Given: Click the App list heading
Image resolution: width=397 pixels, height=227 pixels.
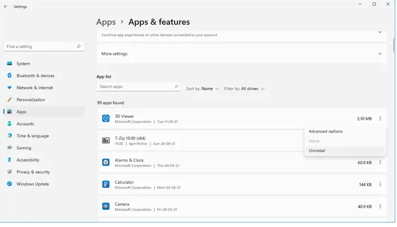Looking at the screenshot, I should [x=104, y=76].
